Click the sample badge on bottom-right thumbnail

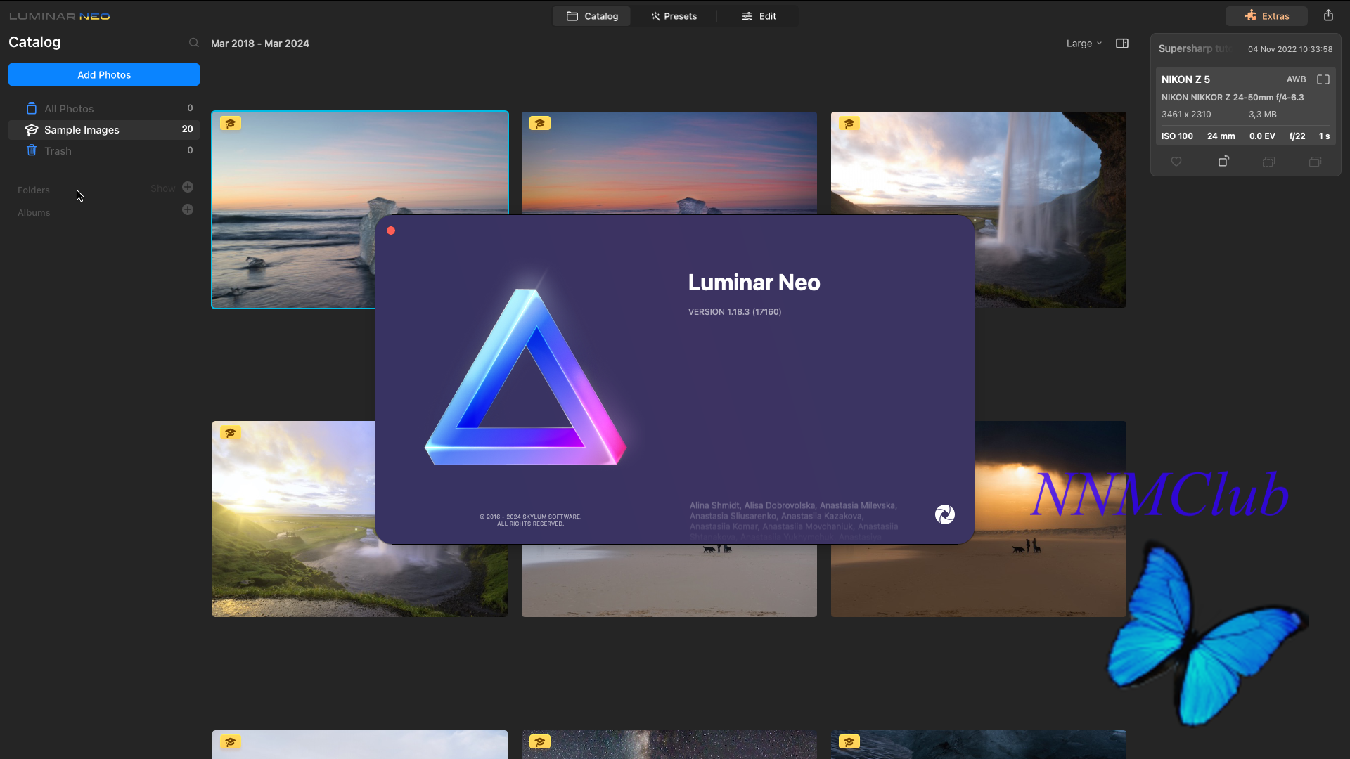click(849, 742)
